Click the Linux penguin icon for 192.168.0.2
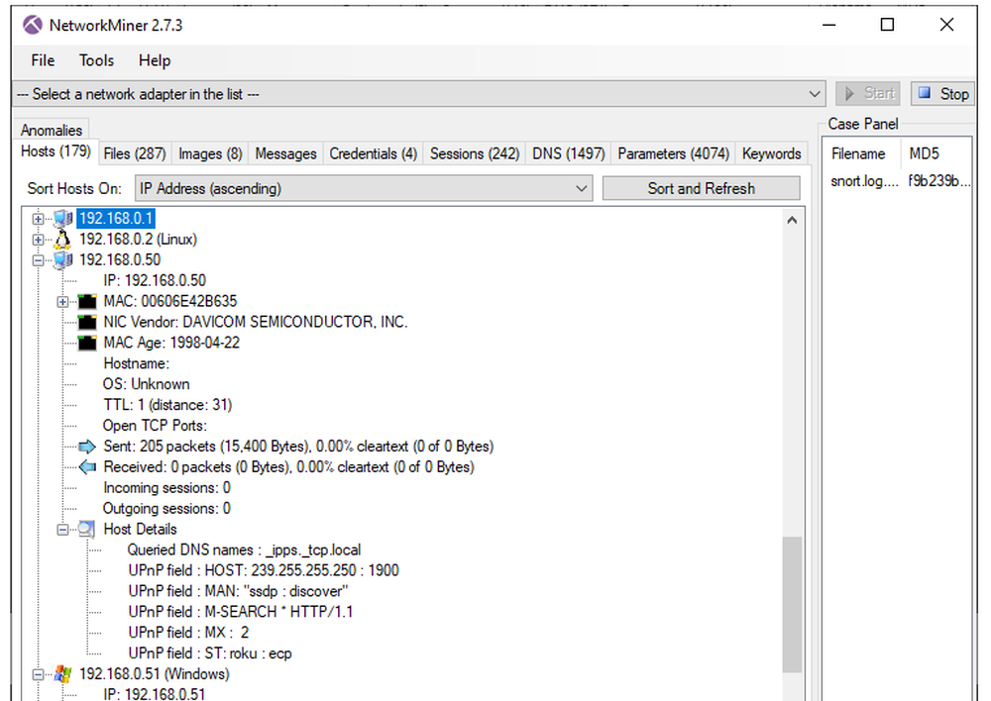Viewport: 991px width, 701px height. pos(62,240)
